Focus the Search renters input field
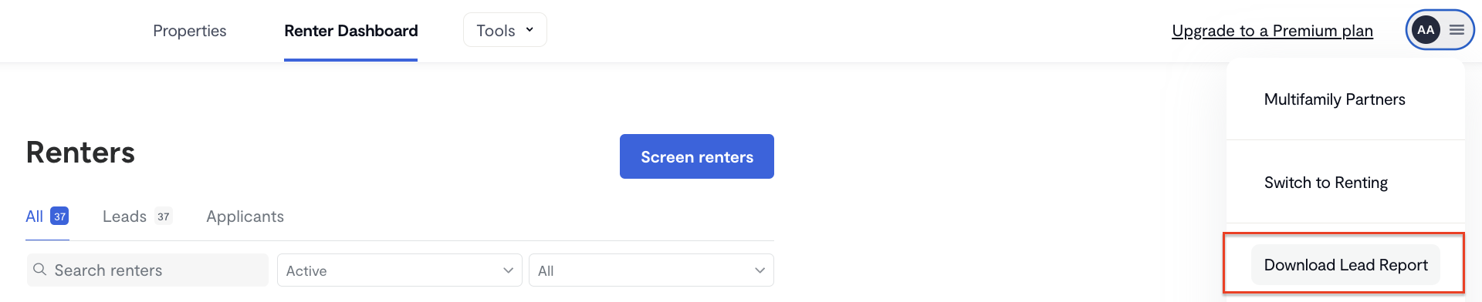This screenshot has height=302, width=1482. click(147, 270)
